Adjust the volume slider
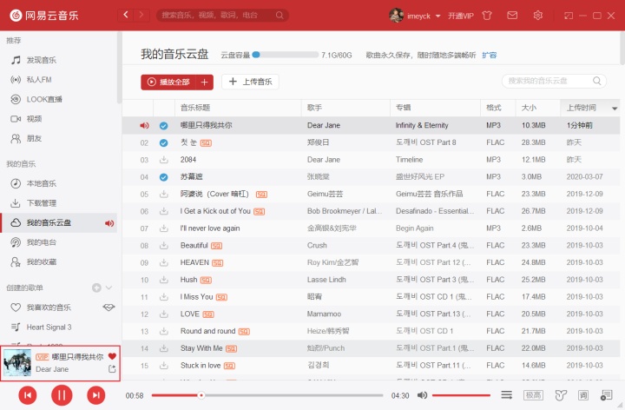625x410 pixels. click(461, 395)
